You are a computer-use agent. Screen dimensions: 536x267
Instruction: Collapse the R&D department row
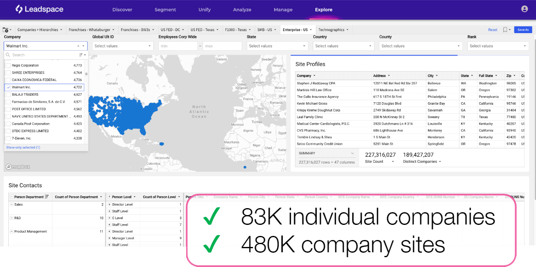point(11,218)
